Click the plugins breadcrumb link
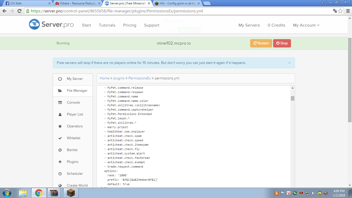352x198 pixels. coord(119,78)
